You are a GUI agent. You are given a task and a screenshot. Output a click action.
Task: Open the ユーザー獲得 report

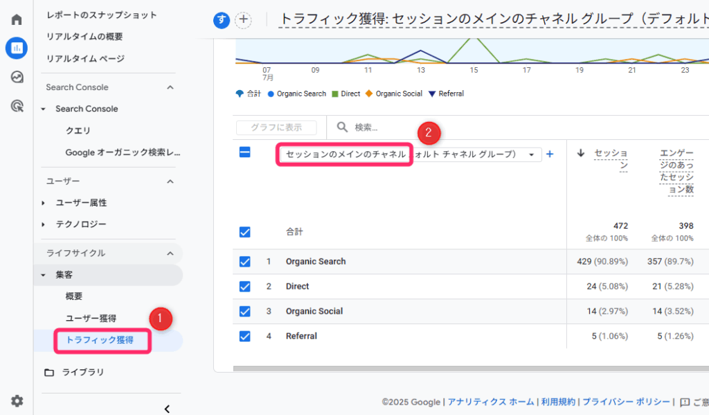(x=91, y=318)
